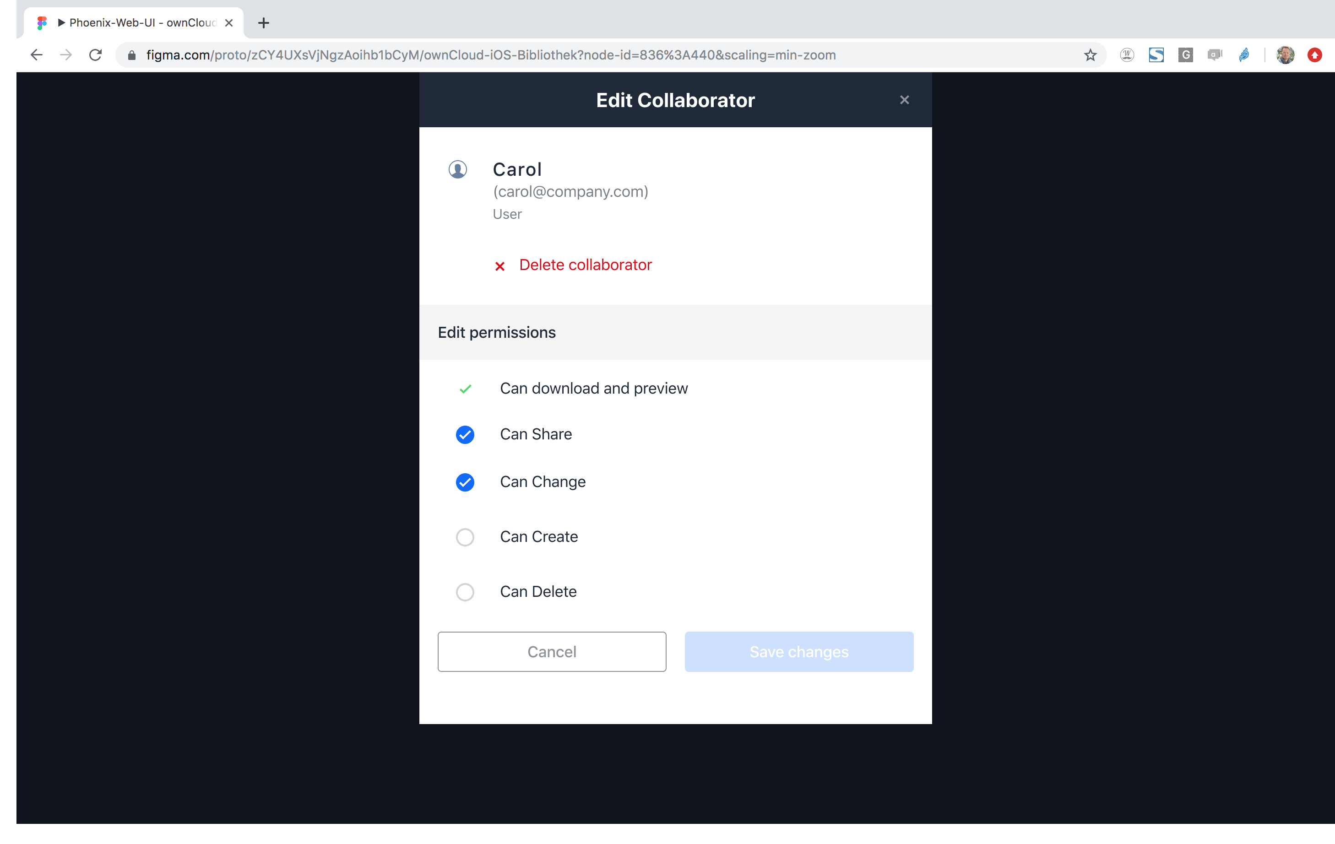Screen dimensions: 1335x844
Task: Close the Edit Collaborator dialog
Action: click(x=904, y=100)
